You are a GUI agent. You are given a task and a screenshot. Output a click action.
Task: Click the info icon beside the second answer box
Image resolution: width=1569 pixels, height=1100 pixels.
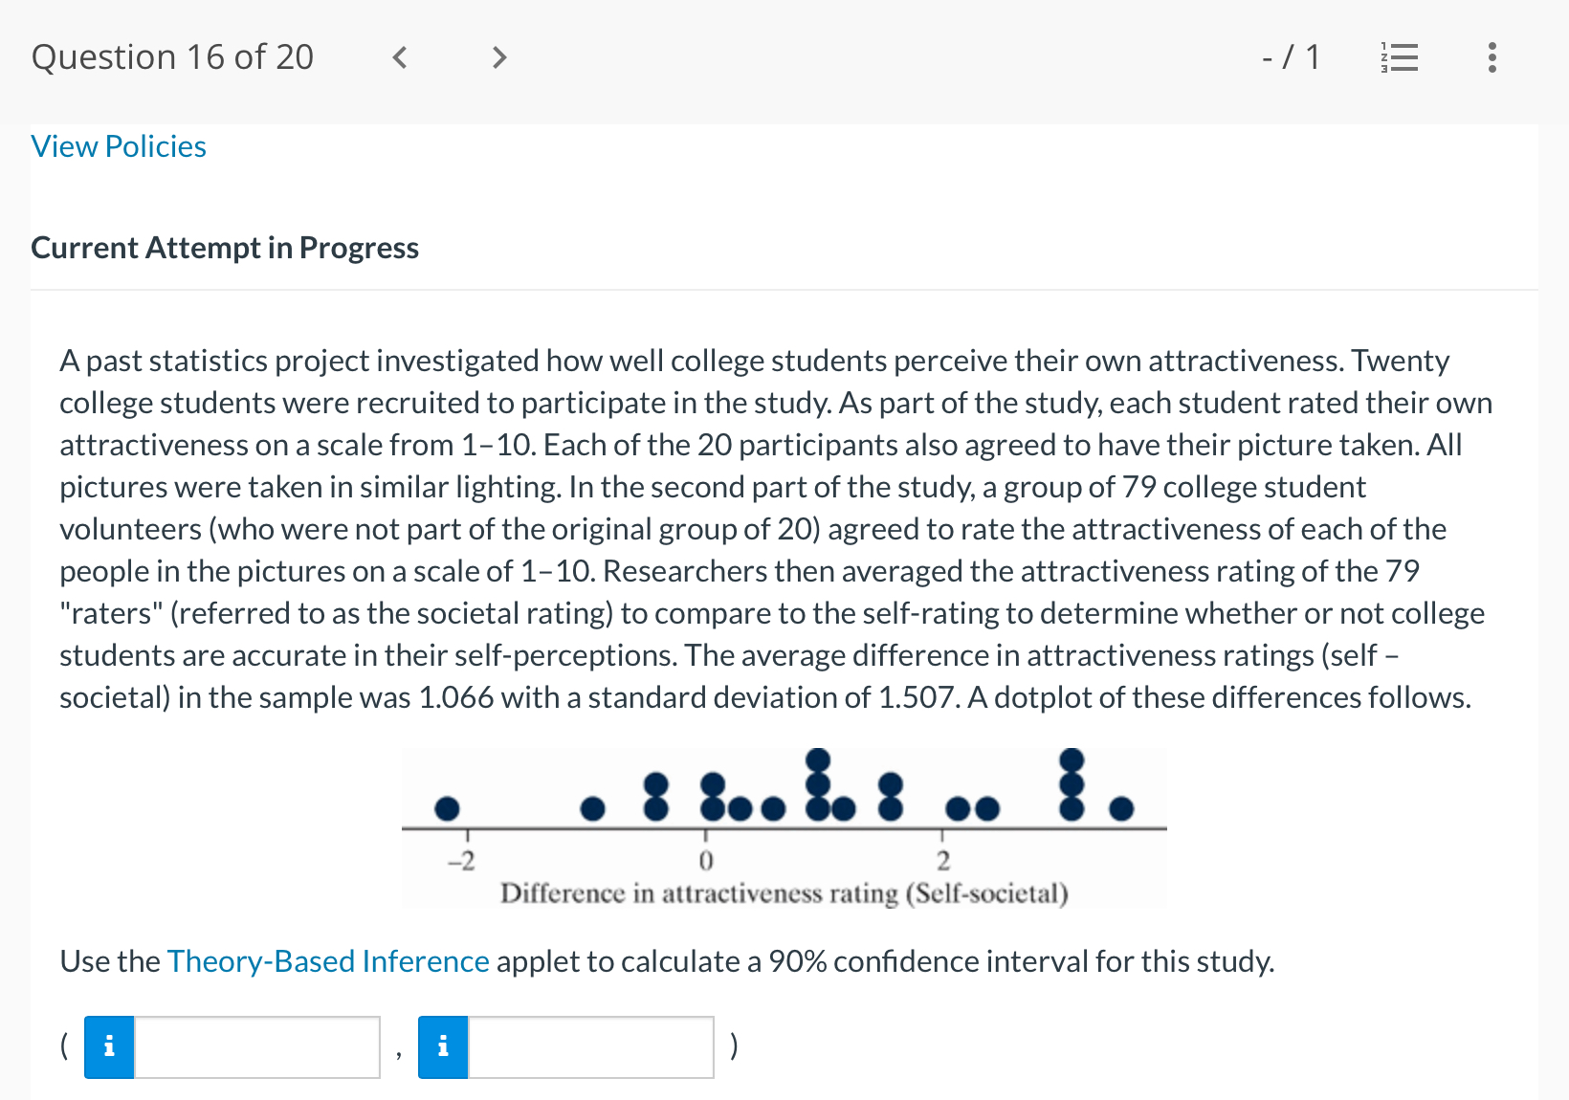tap(442, 1047)
